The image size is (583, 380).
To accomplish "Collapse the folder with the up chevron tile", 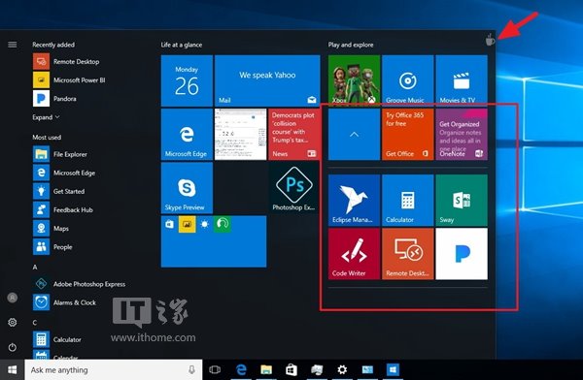I will (x=354, y=134).
